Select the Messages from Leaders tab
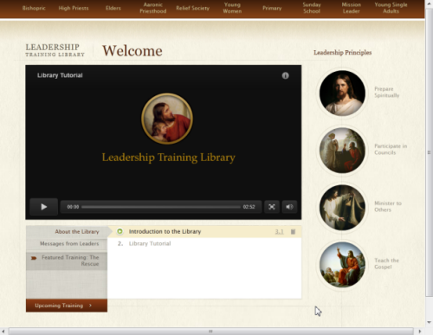The image size is (433, 335). (x=67, y=244)
